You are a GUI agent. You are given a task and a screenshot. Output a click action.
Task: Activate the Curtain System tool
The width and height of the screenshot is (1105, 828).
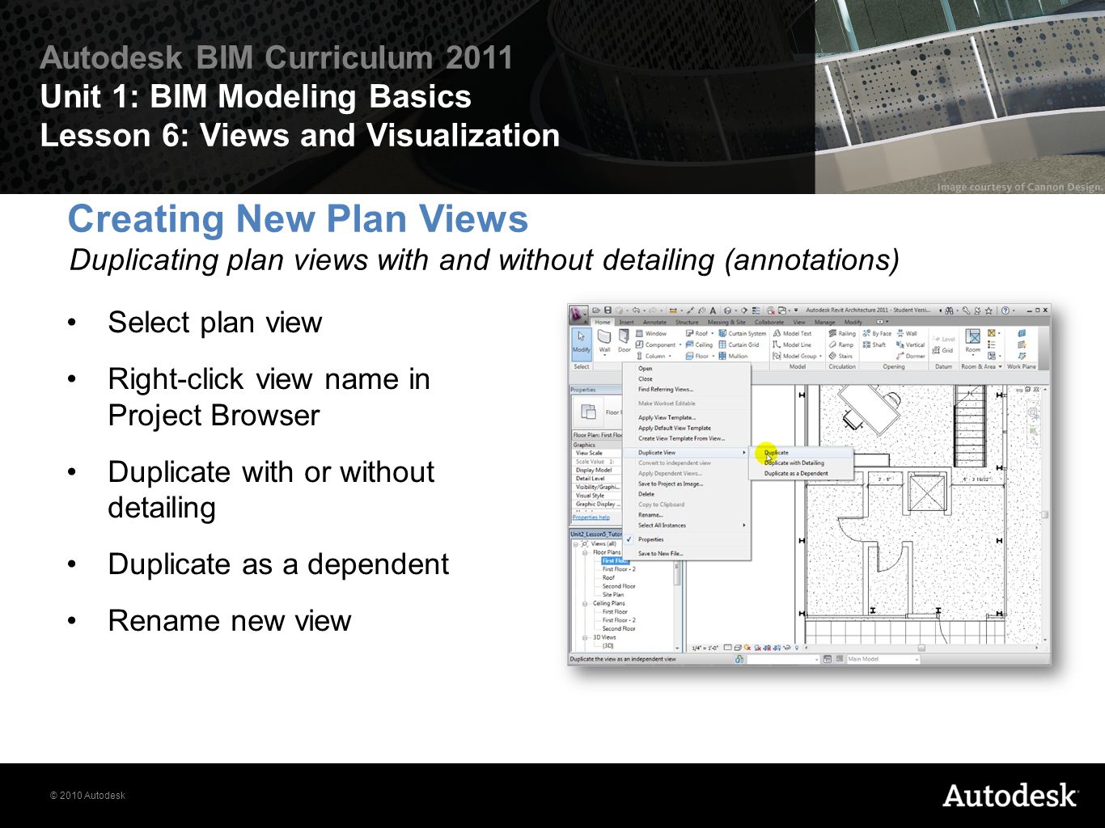click(742, 333)
